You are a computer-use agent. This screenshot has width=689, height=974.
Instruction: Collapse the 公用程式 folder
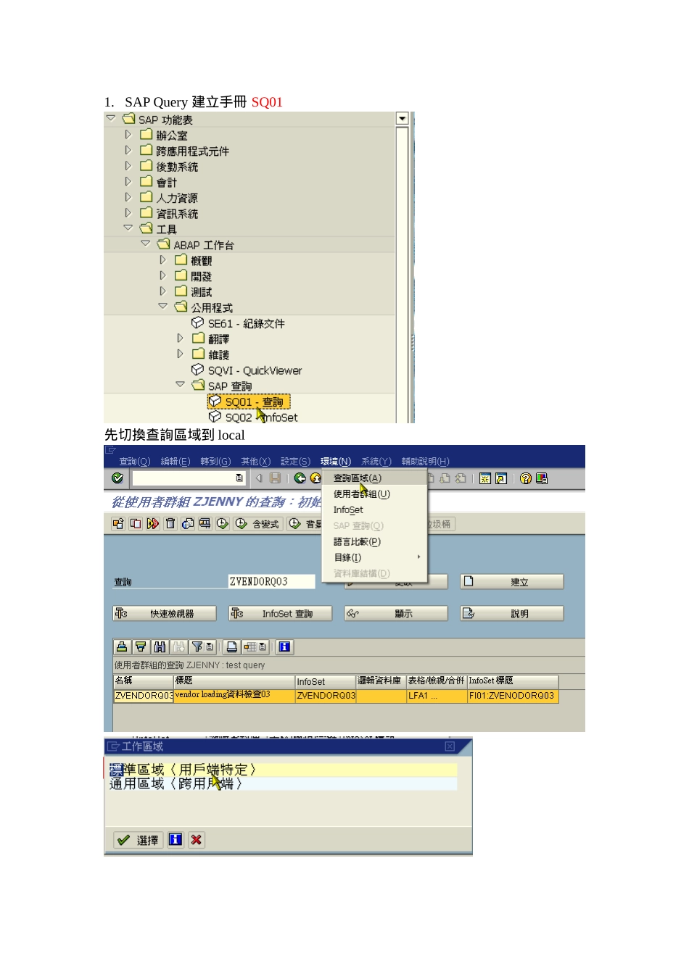click(163, 307)
